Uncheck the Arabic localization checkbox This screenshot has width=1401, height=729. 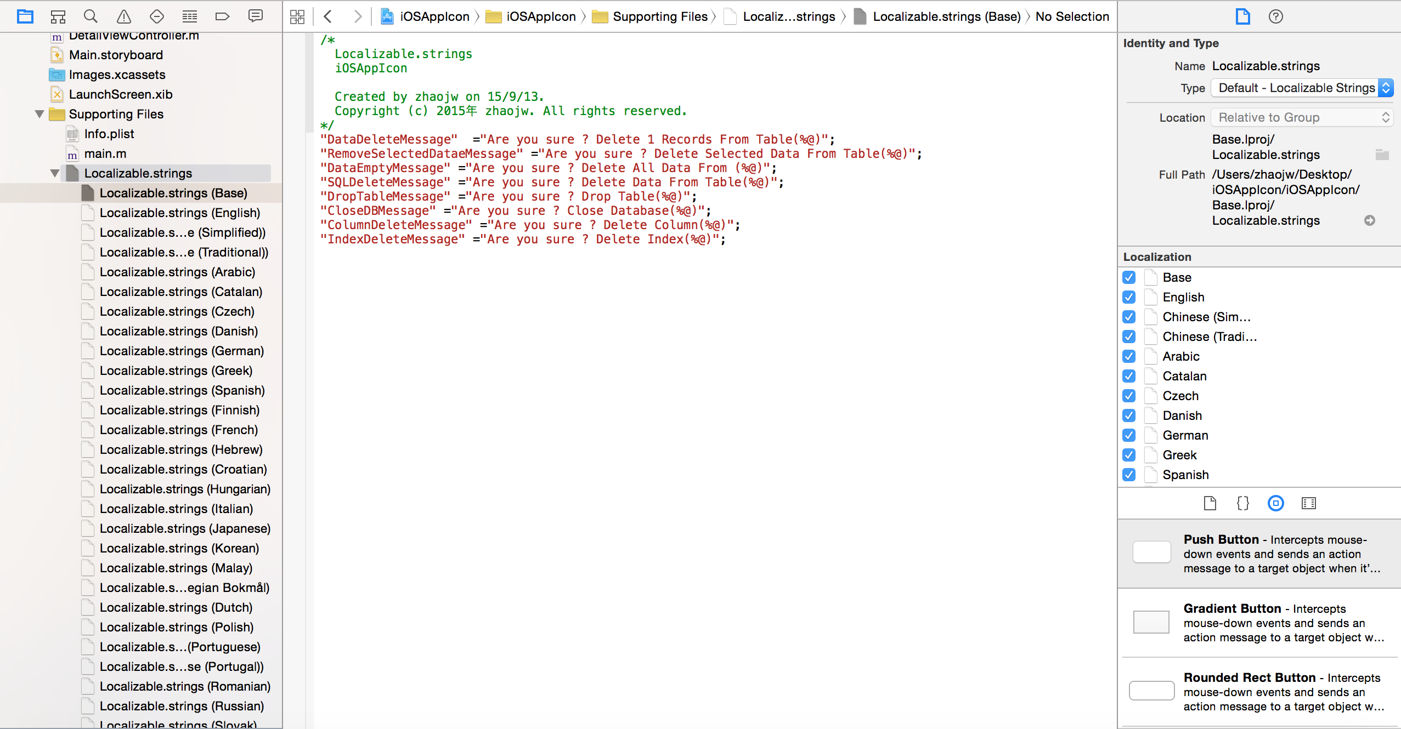[x=1129, y=356]
